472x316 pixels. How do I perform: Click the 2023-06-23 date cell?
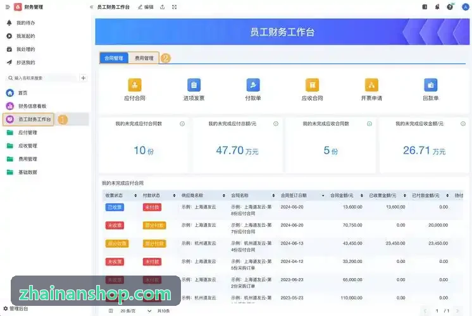[292, 279]
